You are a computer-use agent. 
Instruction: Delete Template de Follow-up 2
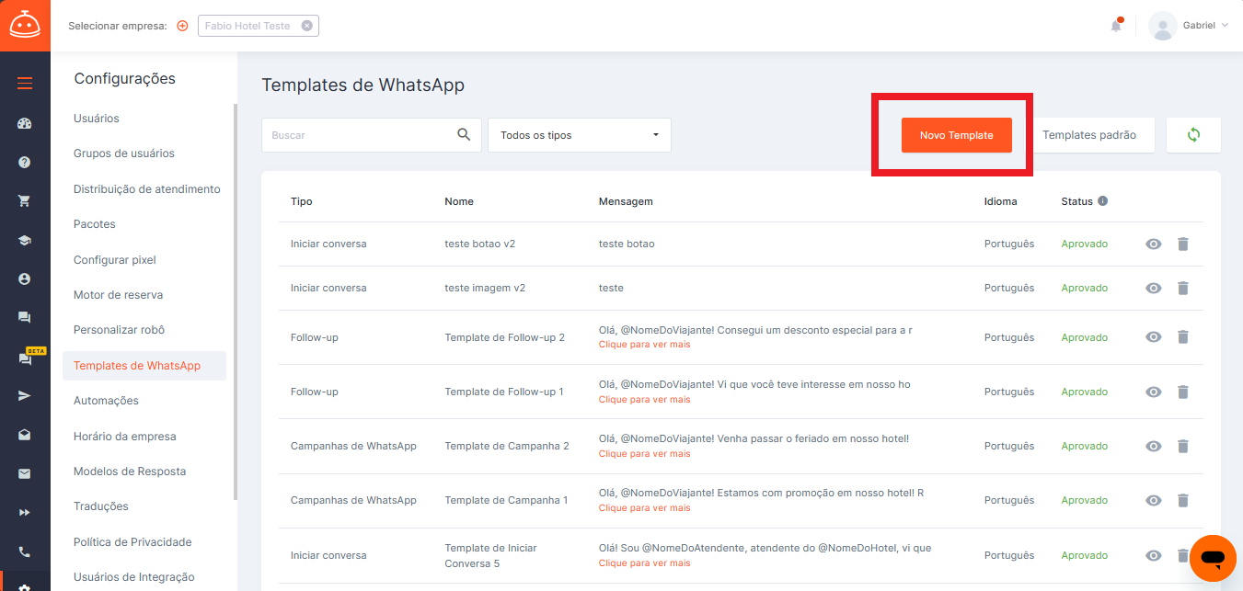tap(1183, 337)
